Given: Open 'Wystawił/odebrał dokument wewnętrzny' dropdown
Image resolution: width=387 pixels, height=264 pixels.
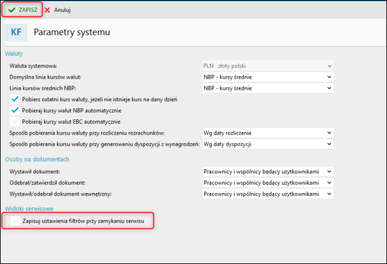Looking at the screenshot, I should 267,194.
